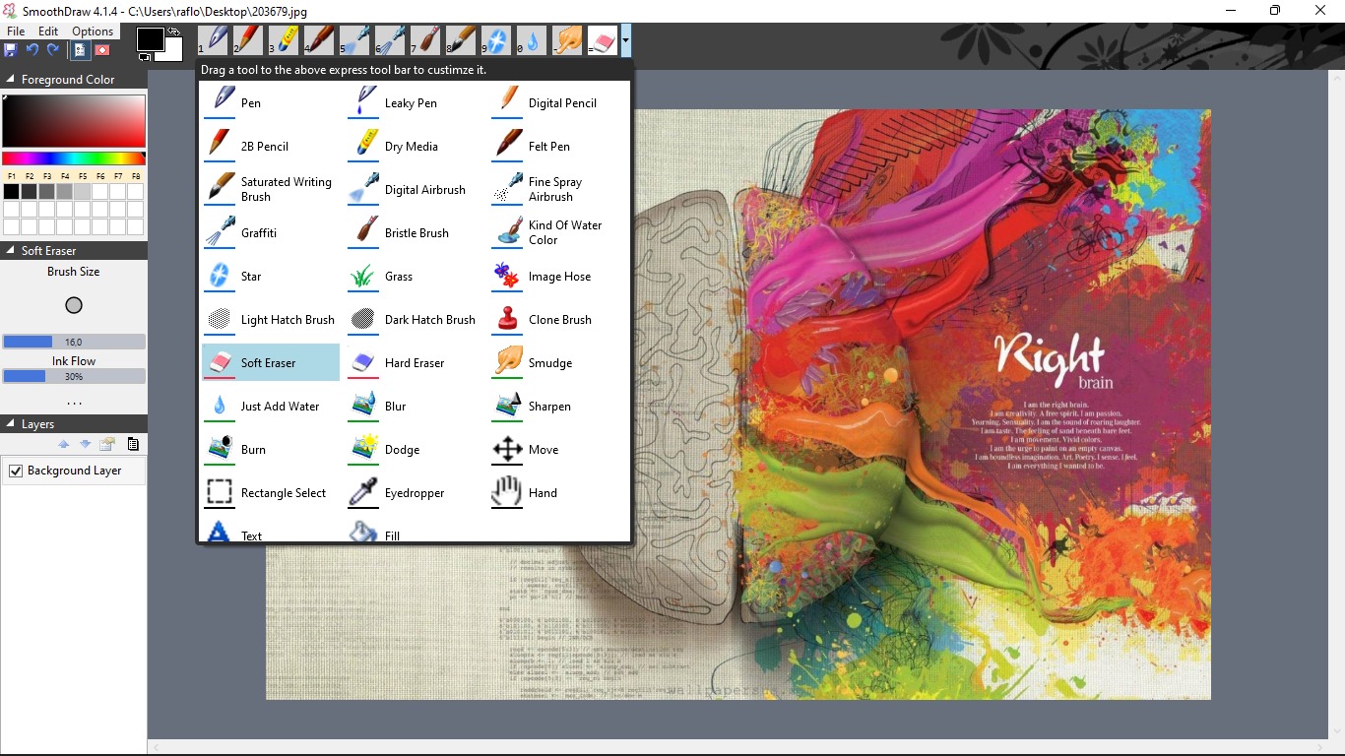Choose Leaky Pen from the tool list
Screen dimensions: 1345x756
point(414,102)
